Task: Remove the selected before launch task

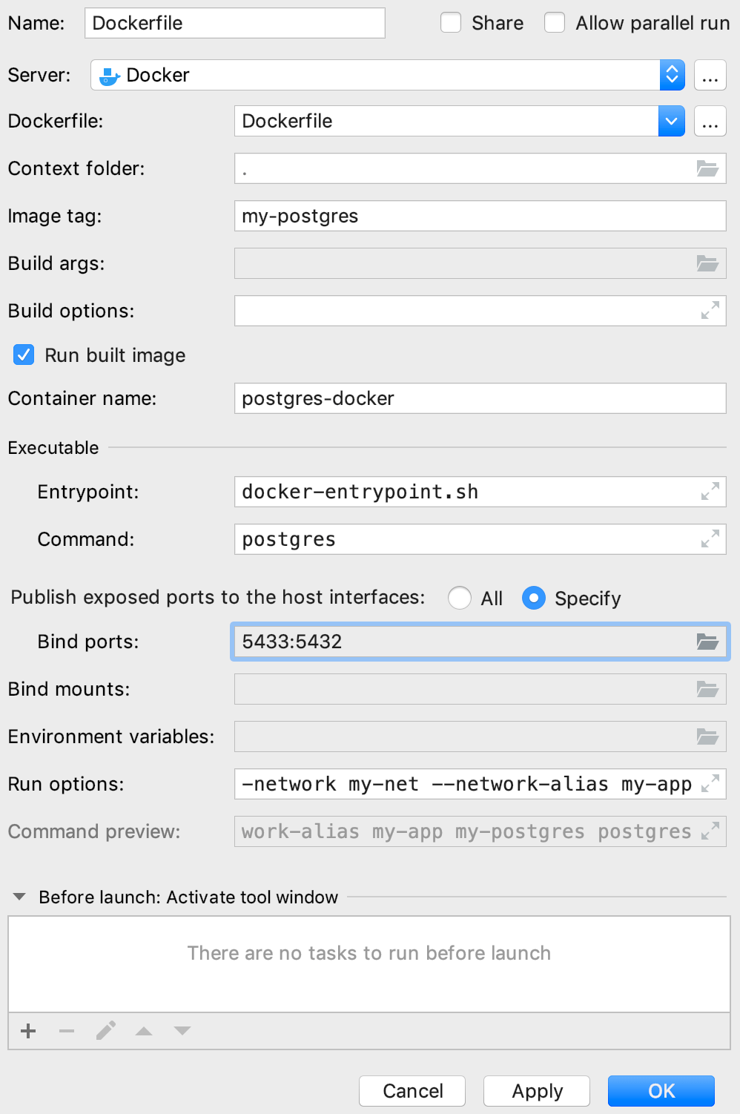Action: point(67,1031)
